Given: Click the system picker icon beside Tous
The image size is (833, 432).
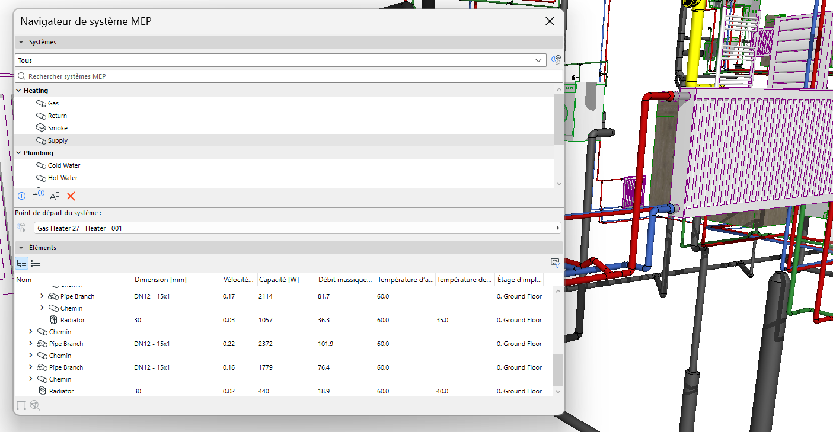Looking at the screenshot, I should [x=556, y=60].
